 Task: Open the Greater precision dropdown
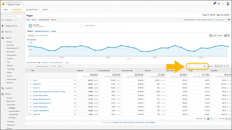(x=221, y=20)
